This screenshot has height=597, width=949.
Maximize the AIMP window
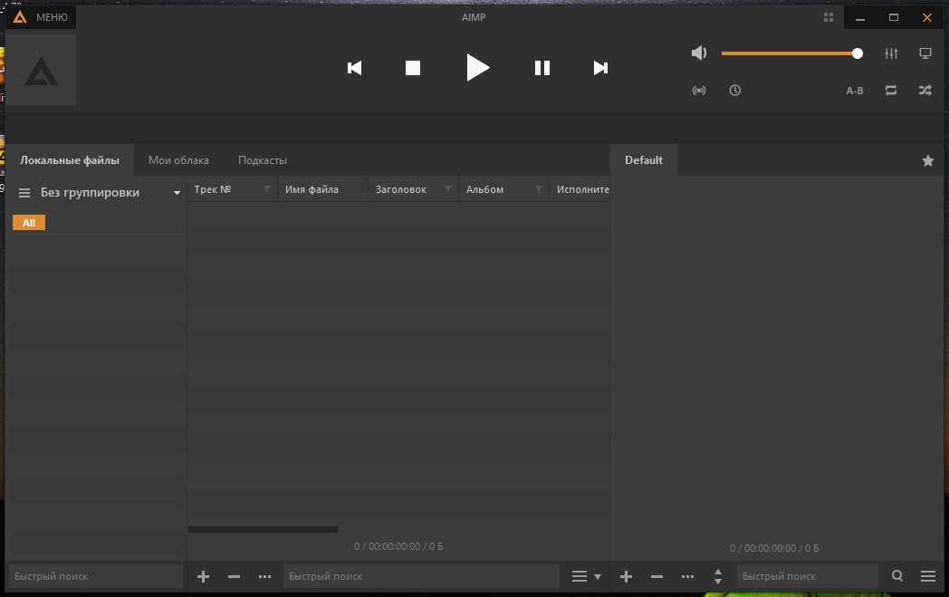pyautogui.click(x=894, y=17)
